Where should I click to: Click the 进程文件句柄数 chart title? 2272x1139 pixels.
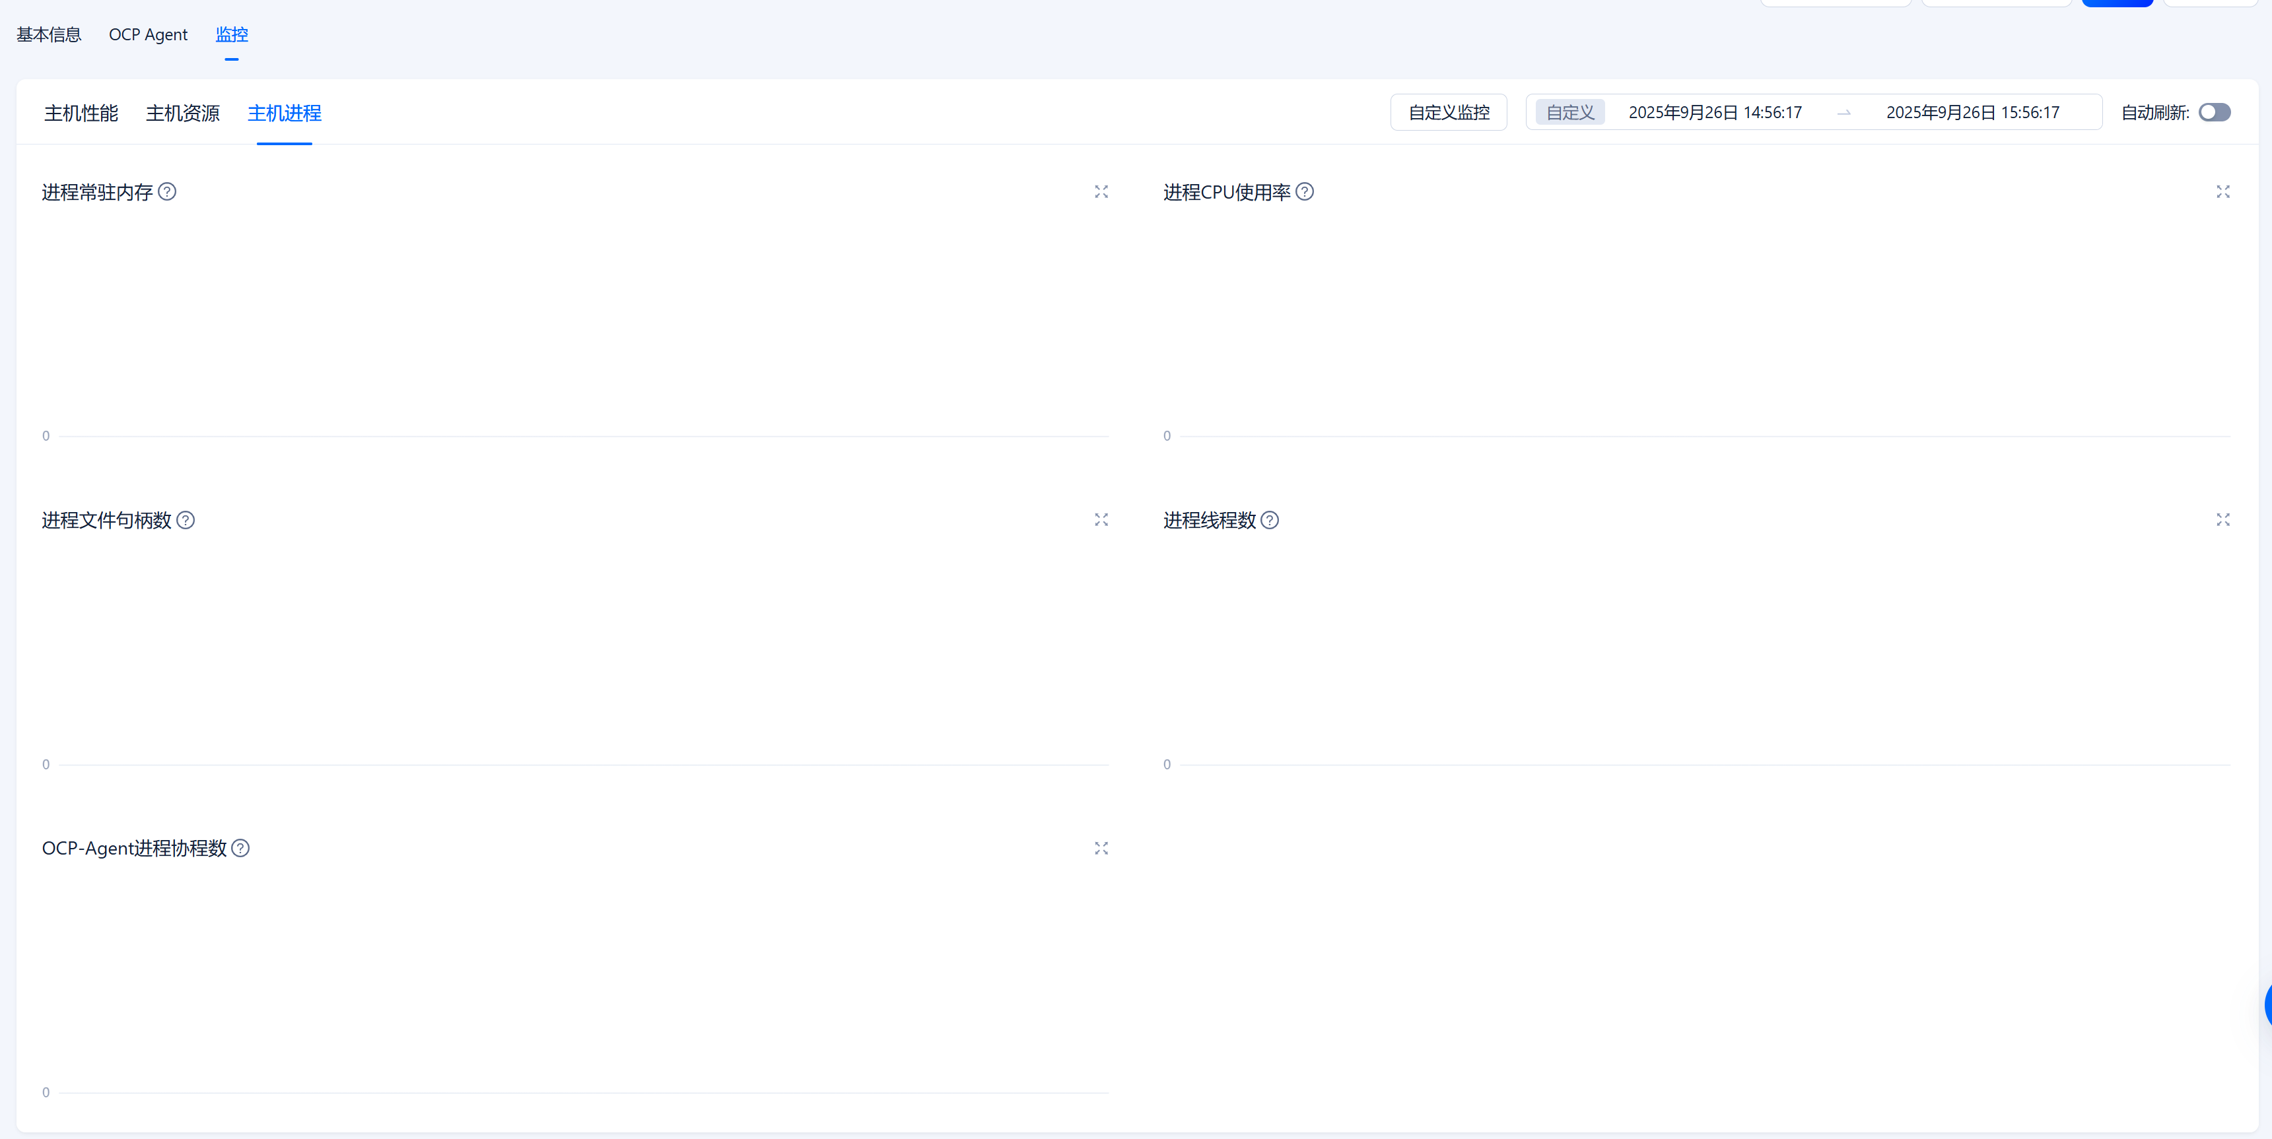(x=106, y=519)
